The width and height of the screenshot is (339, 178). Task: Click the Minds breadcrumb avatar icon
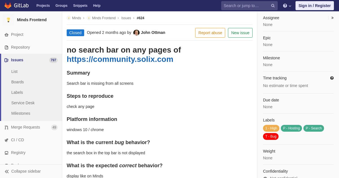coord(69,18)
